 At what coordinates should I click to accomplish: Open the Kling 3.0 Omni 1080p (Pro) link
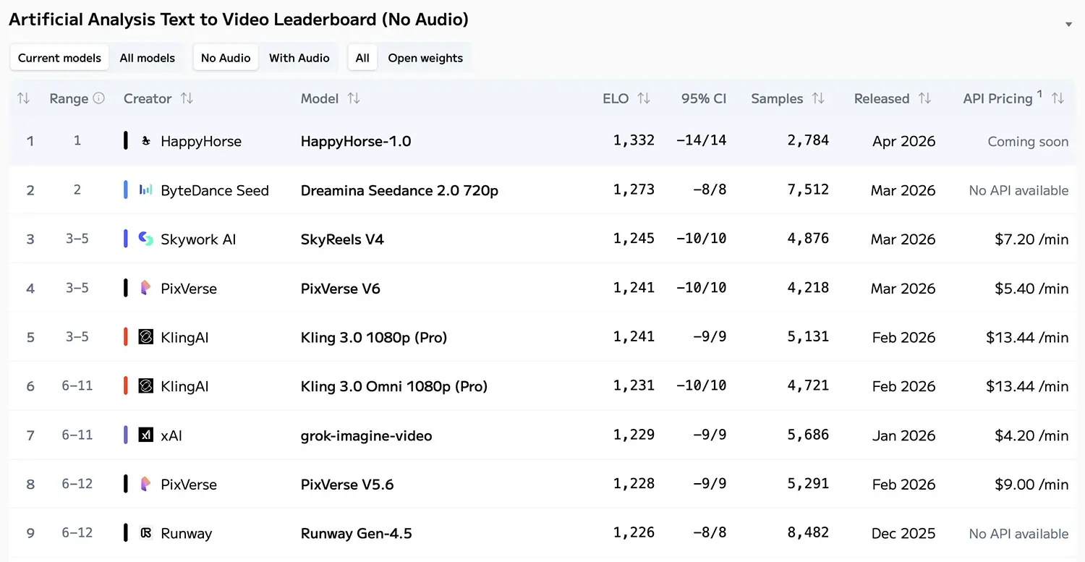coord(394,386)
